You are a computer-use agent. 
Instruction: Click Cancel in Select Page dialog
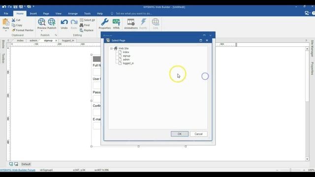click(x=198, y=134)
